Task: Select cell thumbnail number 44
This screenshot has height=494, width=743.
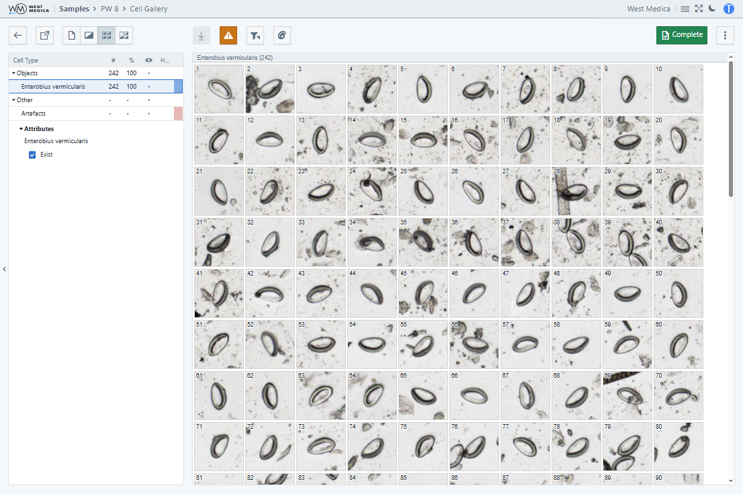Action: tap(372, 294)
